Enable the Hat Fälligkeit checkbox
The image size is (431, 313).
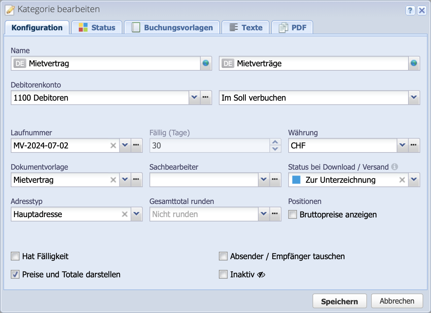point(15,256)
